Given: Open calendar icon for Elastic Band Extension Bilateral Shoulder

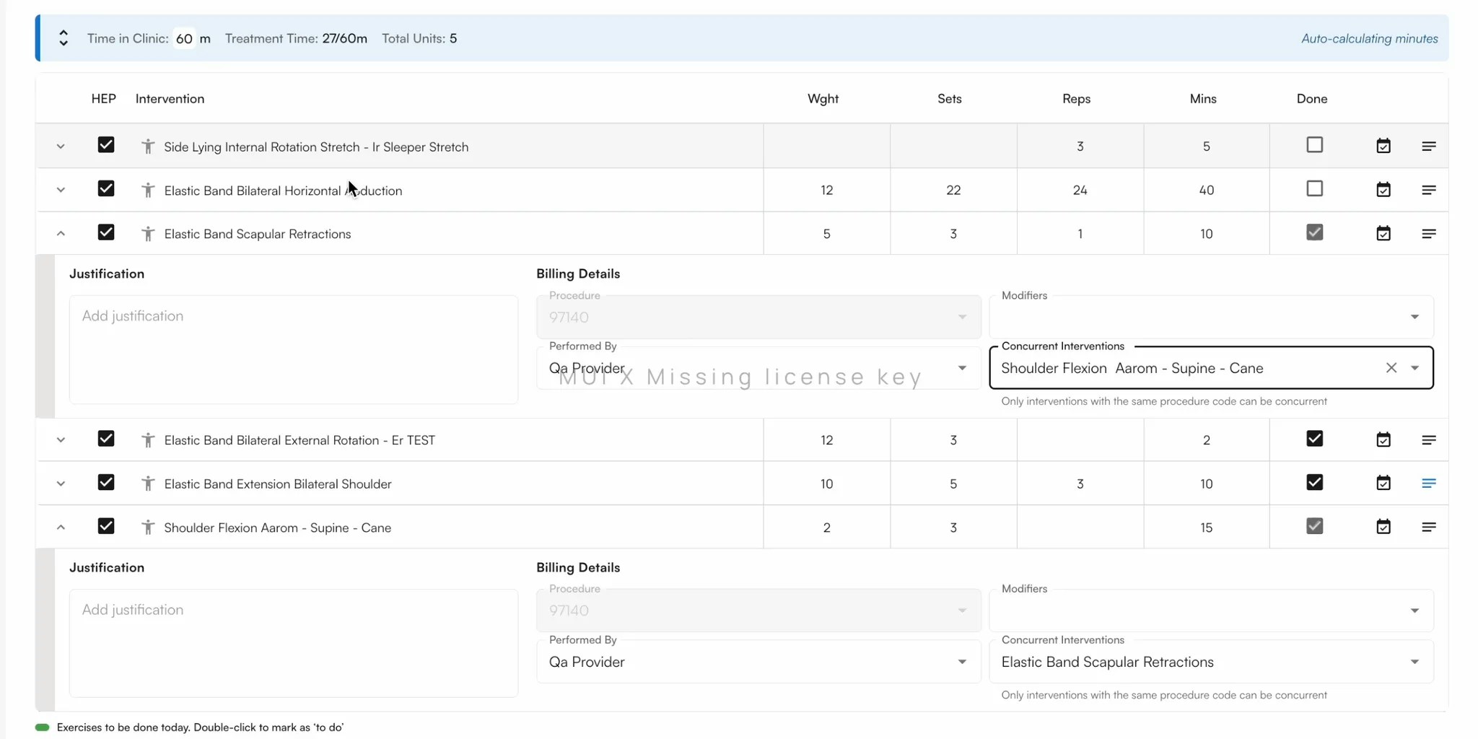Looking at the screenshot, I should point(1383,483).
